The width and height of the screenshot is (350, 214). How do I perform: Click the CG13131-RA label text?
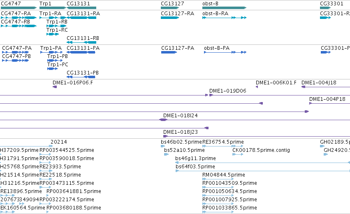[83, 14]
